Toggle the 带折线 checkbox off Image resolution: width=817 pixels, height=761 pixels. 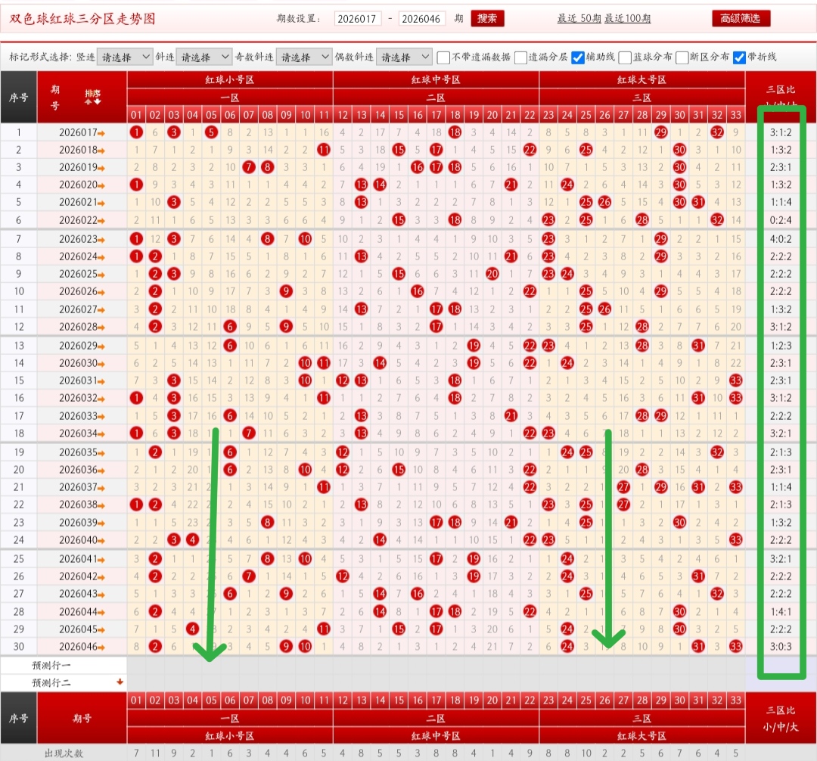(x=739, y=57)
